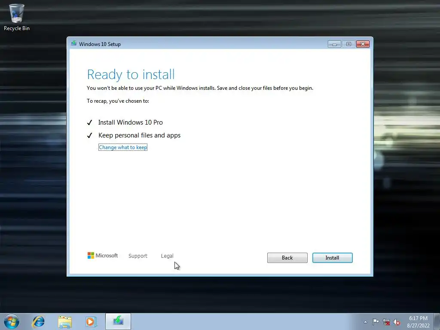Maximize the Windows 10 Setup window

click(348, 44)
